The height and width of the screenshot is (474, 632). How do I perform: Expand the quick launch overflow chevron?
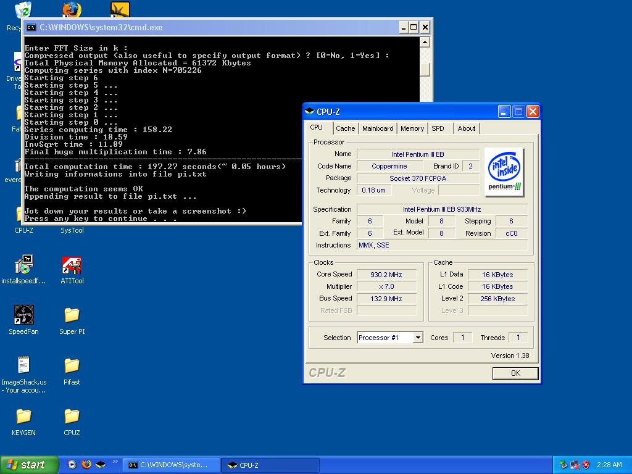coord(115,462)
